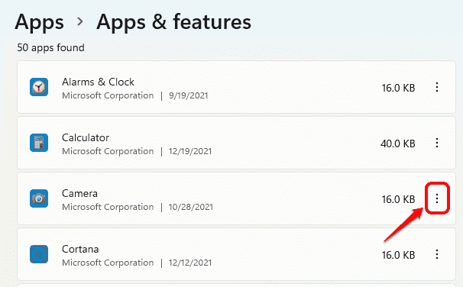Click the Camera app icon
The height and width of the screenshot is (287, 463).
pos(39,198)
